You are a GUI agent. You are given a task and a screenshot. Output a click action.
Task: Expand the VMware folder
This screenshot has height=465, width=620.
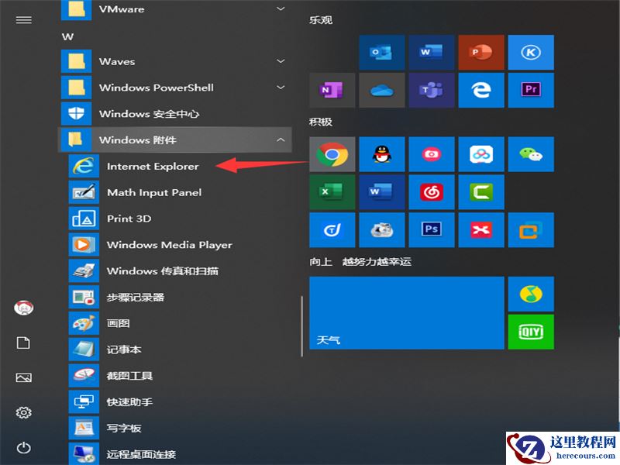click(x=281, y=9)
